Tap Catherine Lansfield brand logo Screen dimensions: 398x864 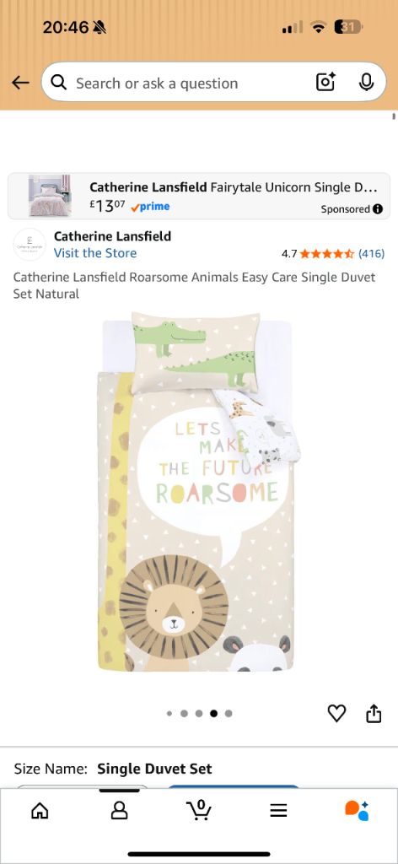[x=30, y=244]
